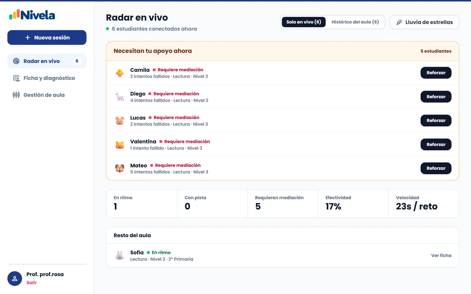Click the green connected status dot

point(107,29)
